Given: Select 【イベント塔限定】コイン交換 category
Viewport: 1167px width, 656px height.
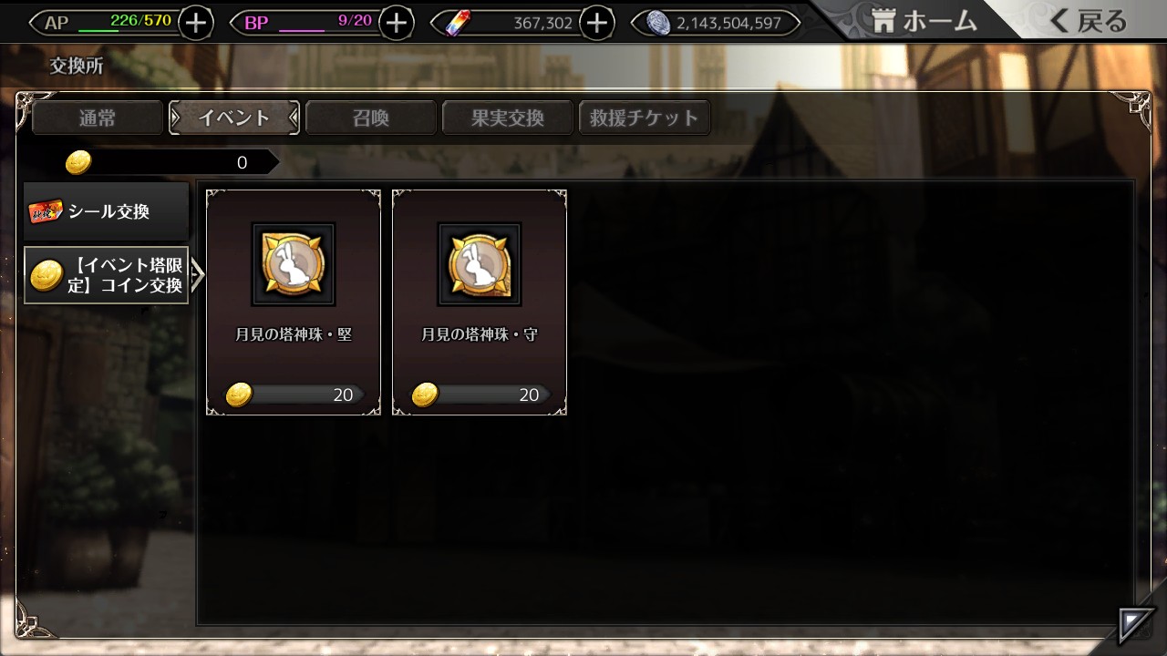Looking at the screenshot, I should [107, 275].
